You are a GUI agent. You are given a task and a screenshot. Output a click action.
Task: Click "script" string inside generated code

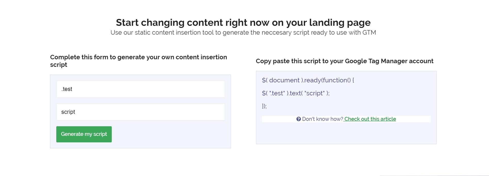(314, 93)
